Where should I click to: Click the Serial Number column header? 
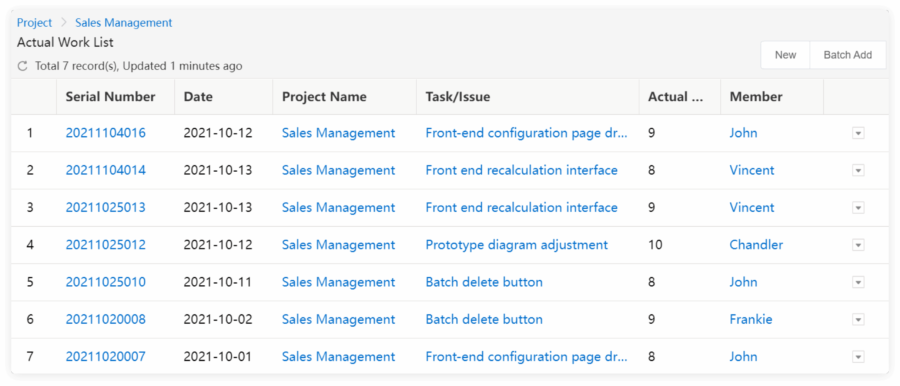pyautogui.click(x=110, y=97)
